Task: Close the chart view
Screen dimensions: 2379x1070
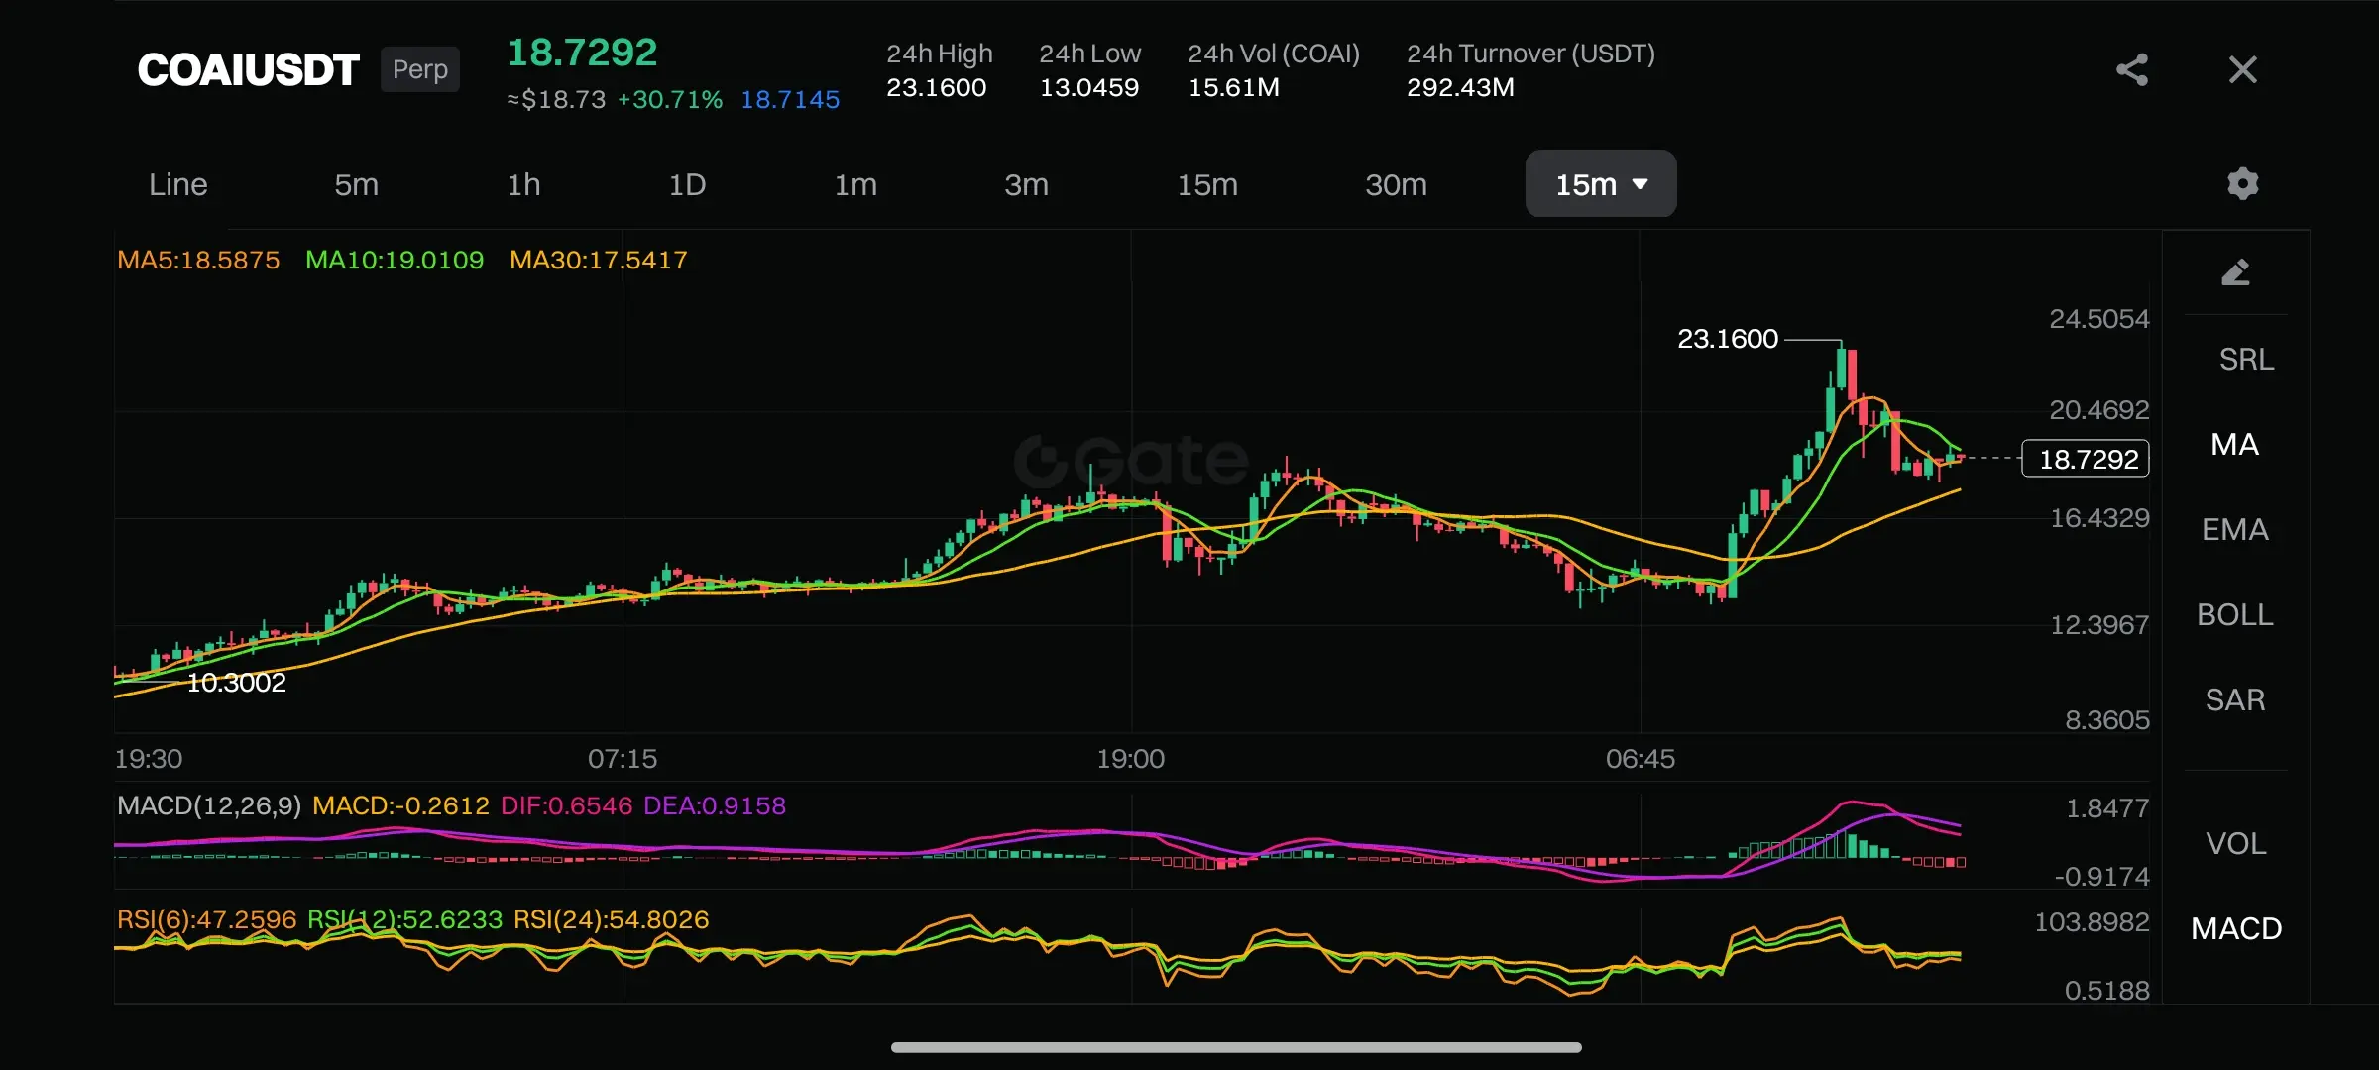Action: pyautogui.click(x=2242, y=69)
